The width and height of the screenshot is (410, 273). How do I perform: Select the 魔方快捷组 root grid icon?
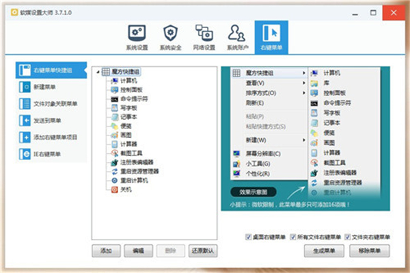coord(106,72)
